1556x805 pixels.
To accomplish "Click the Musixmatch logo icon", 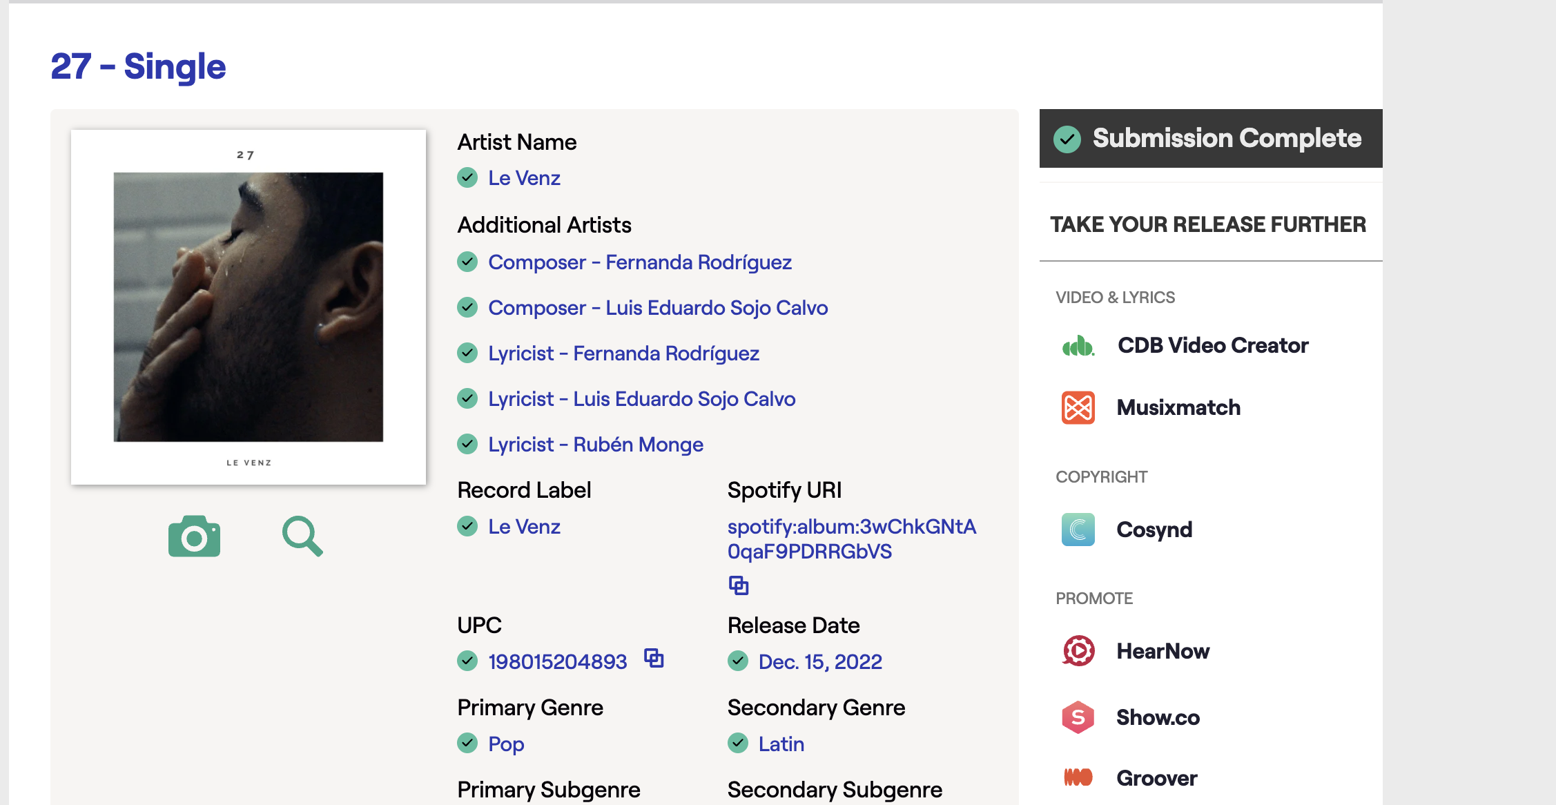I will click(1078, 407).
